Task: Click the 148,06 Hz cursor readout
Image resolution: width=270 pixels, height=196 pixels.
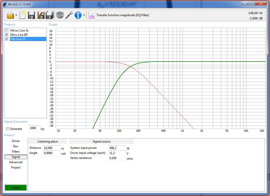Action: coord(255,13)
